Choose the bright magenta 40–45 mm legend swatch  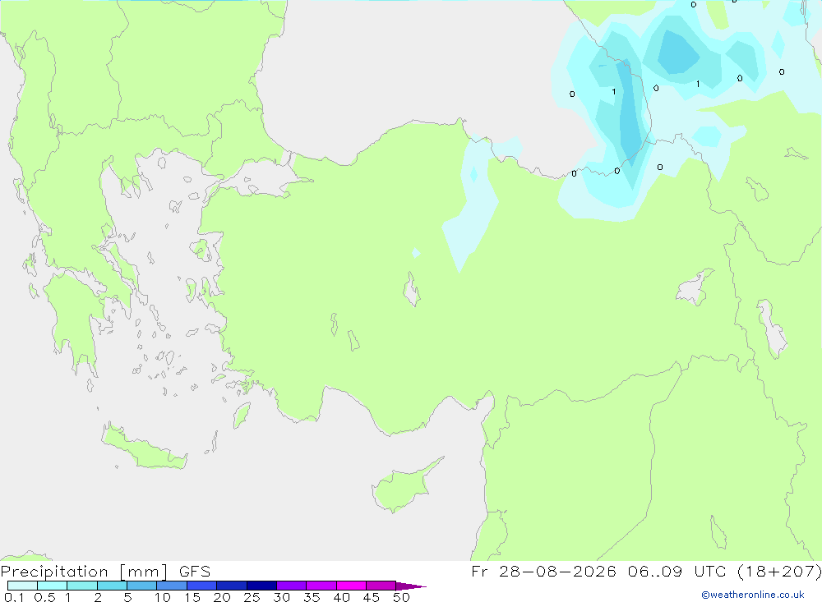pyautogui.click(x=351, y=586)
